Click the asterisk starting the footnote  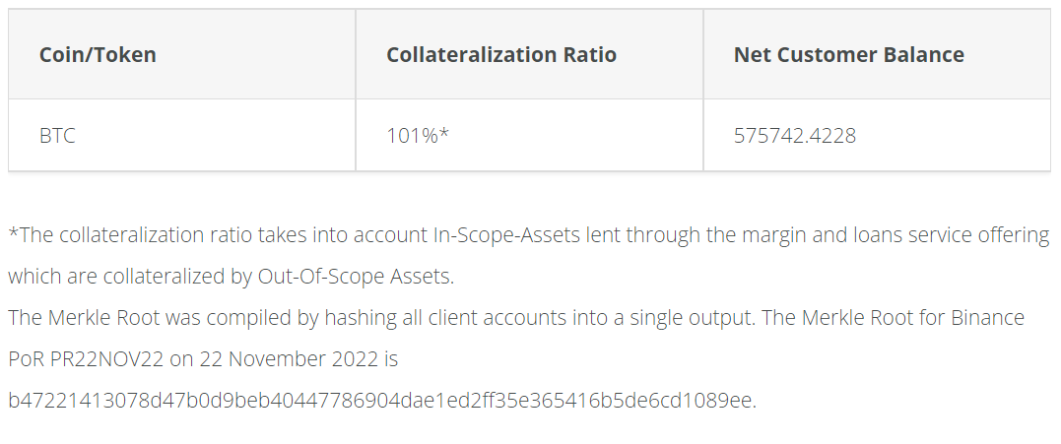click(x=12, y=234)
